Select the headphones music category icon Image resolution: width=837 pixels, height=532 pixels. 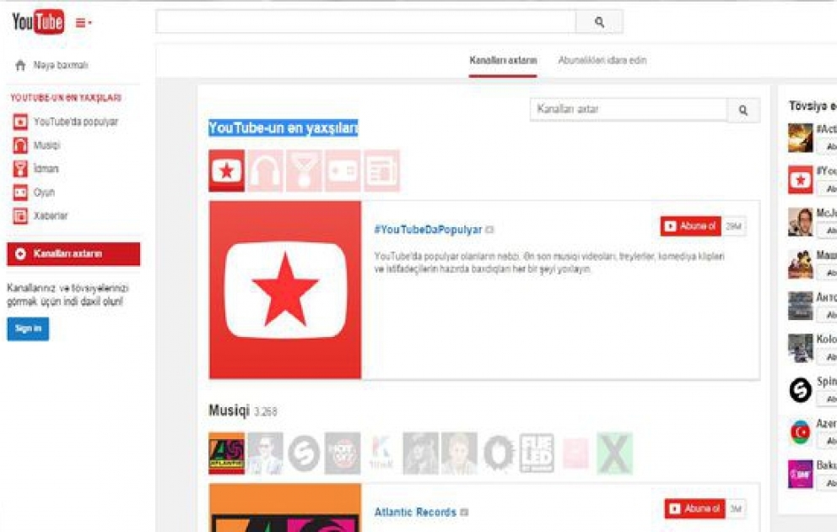click(x=265, y=171)
